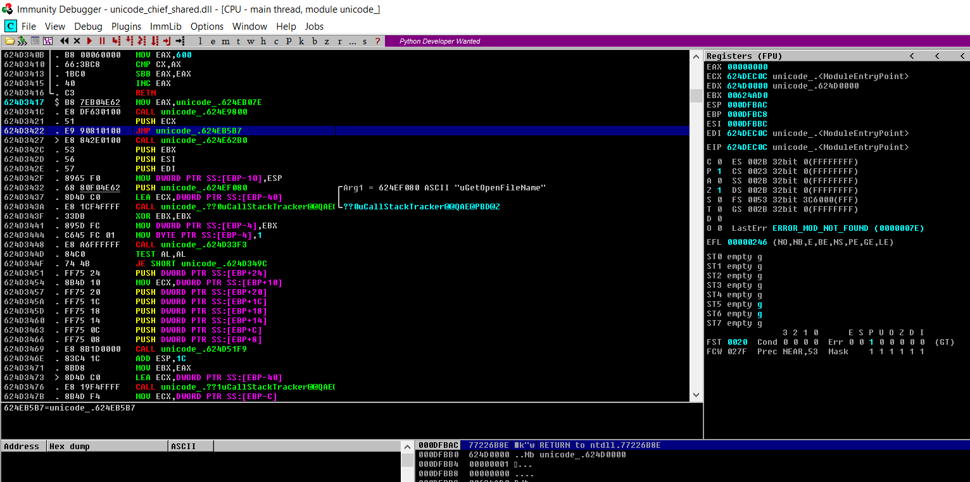
Task: Run the program with red play icon
Action: click(89, 41)
